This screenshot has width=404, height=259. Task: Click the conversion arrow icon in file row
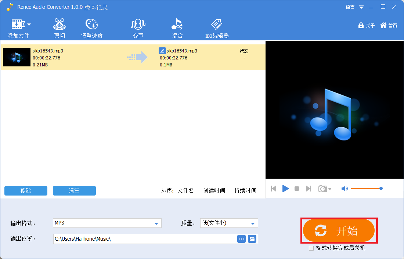point(137,57)
